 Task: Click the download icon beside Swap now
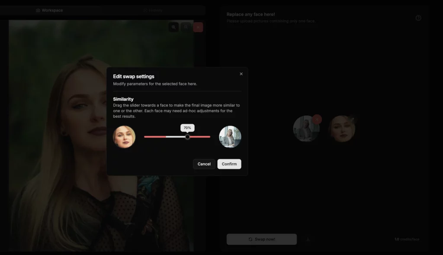(308, 239)
